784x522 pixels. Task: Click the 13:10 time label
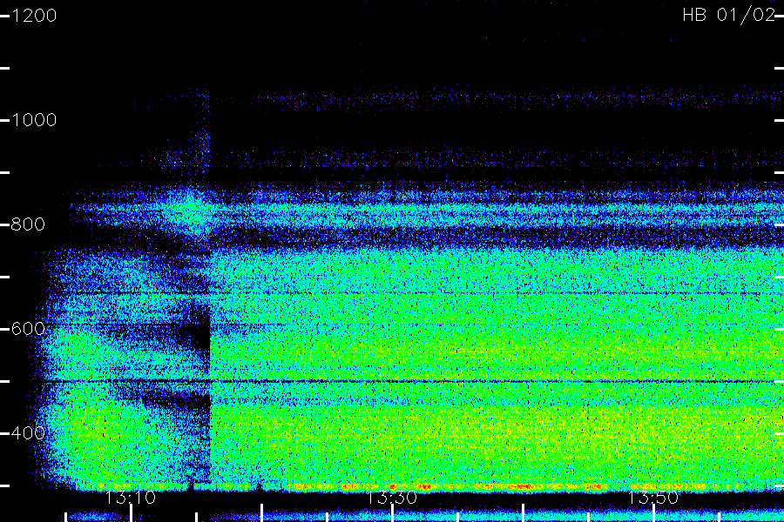(x=131, y=498)
